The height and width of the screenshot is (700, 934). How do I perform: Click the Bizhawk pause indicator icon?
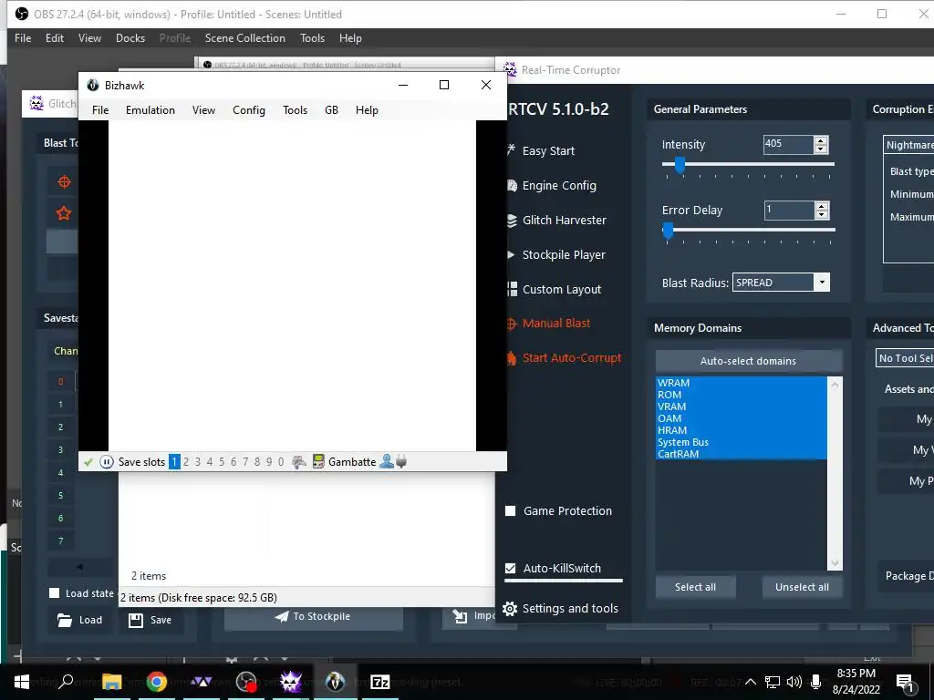pyautogui.click(x=106, y=462)
